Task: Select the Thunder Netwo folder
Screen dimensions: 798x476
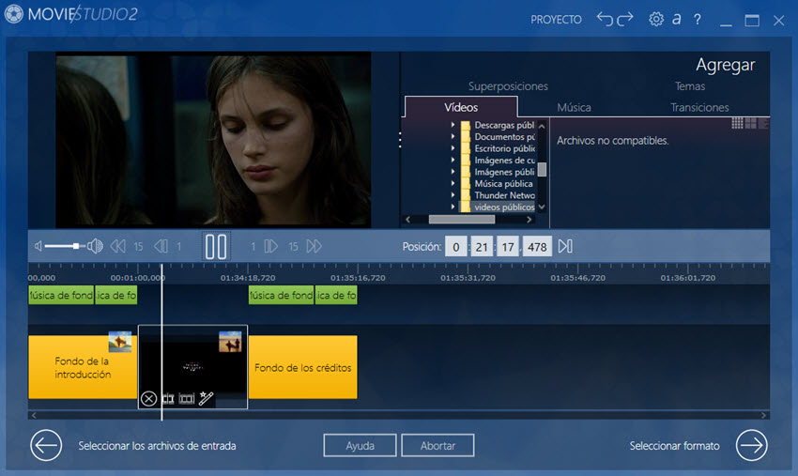Action: coord(504,195)
